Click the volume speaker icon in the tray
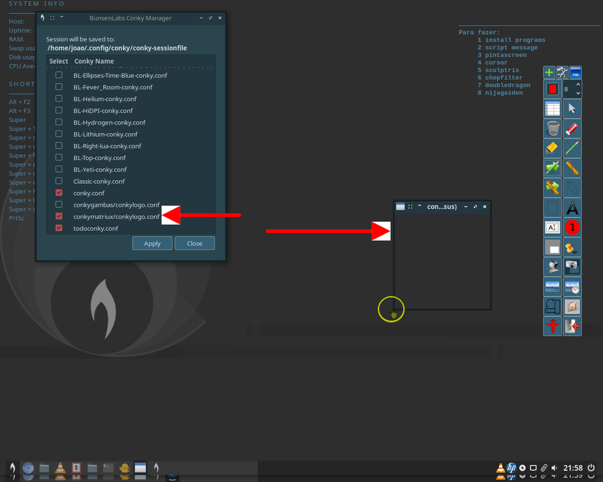603x482 pixels. point(554,468)
